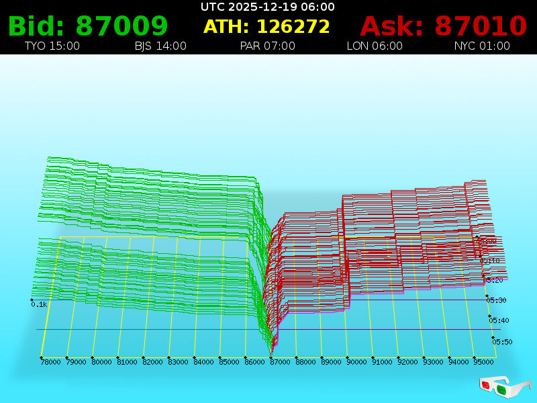Screen dimensions: 537x403
Task: Click the red Ask price 87010
Action: point(443,26)
